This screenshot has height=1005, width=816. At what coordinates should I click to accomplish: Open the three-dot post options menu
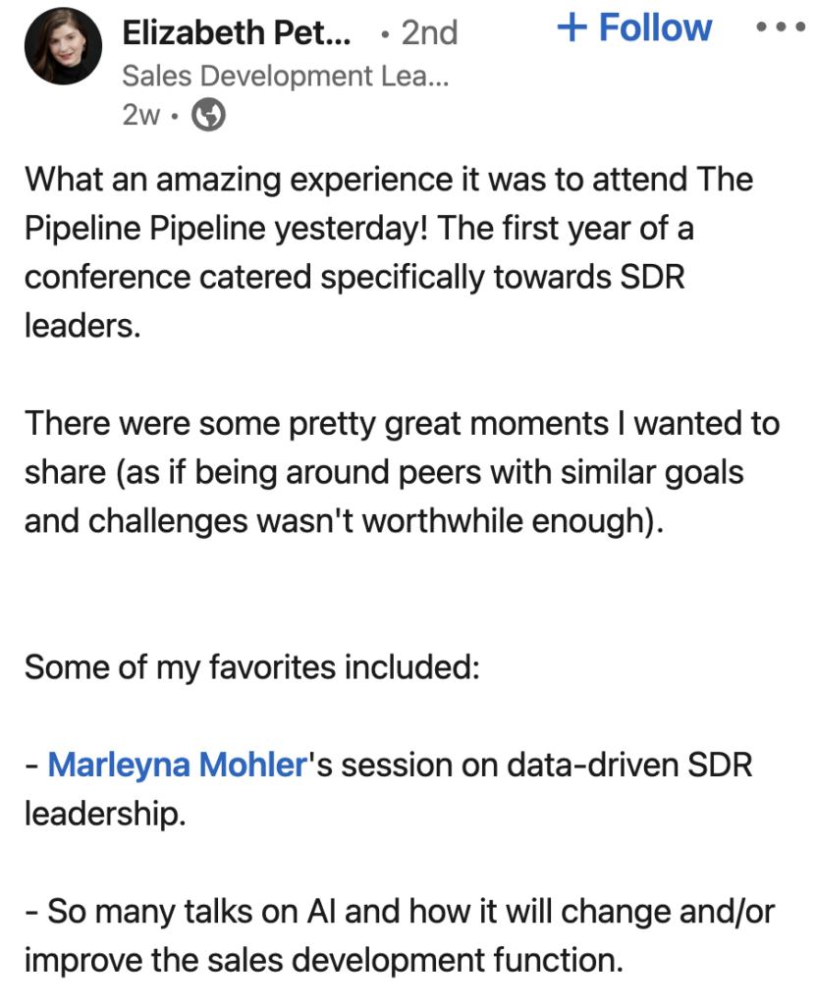(784, 29)
